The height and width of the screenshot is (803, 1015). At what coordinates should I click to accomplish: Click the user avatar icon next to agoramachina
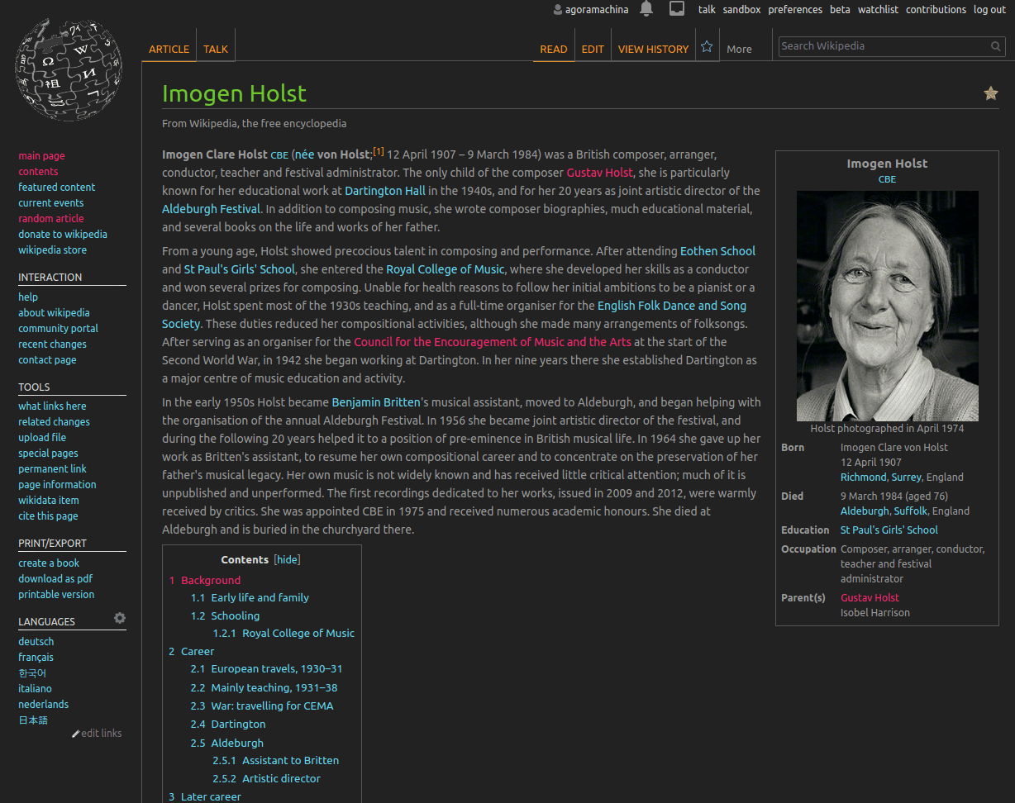(557, 9)
